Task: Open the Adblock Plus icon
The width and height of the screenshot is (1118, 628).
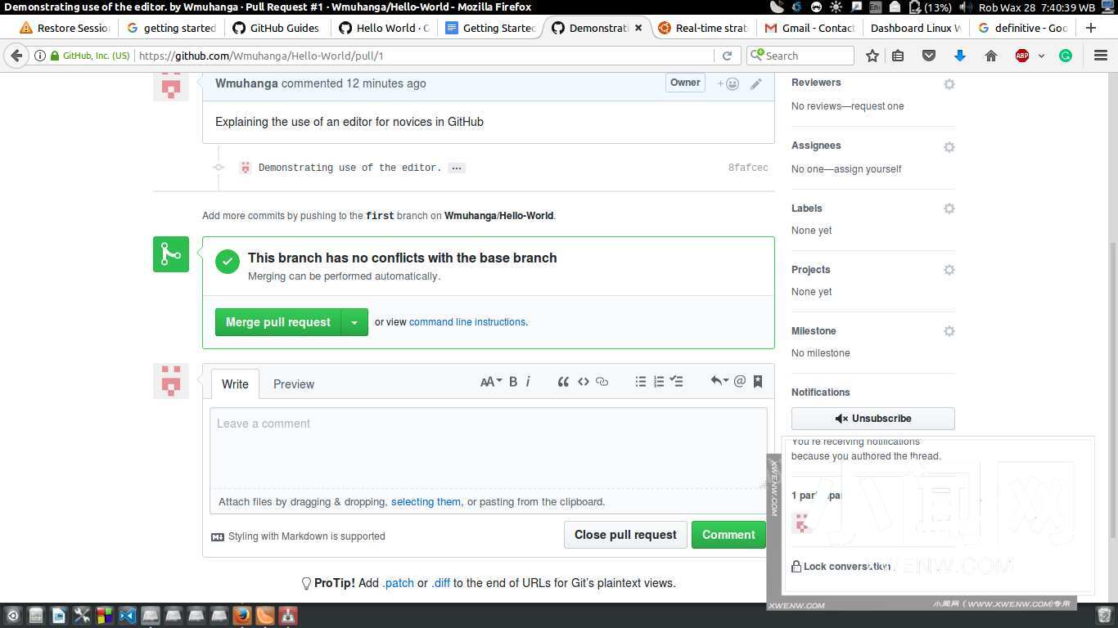Action: (1022, 56)
